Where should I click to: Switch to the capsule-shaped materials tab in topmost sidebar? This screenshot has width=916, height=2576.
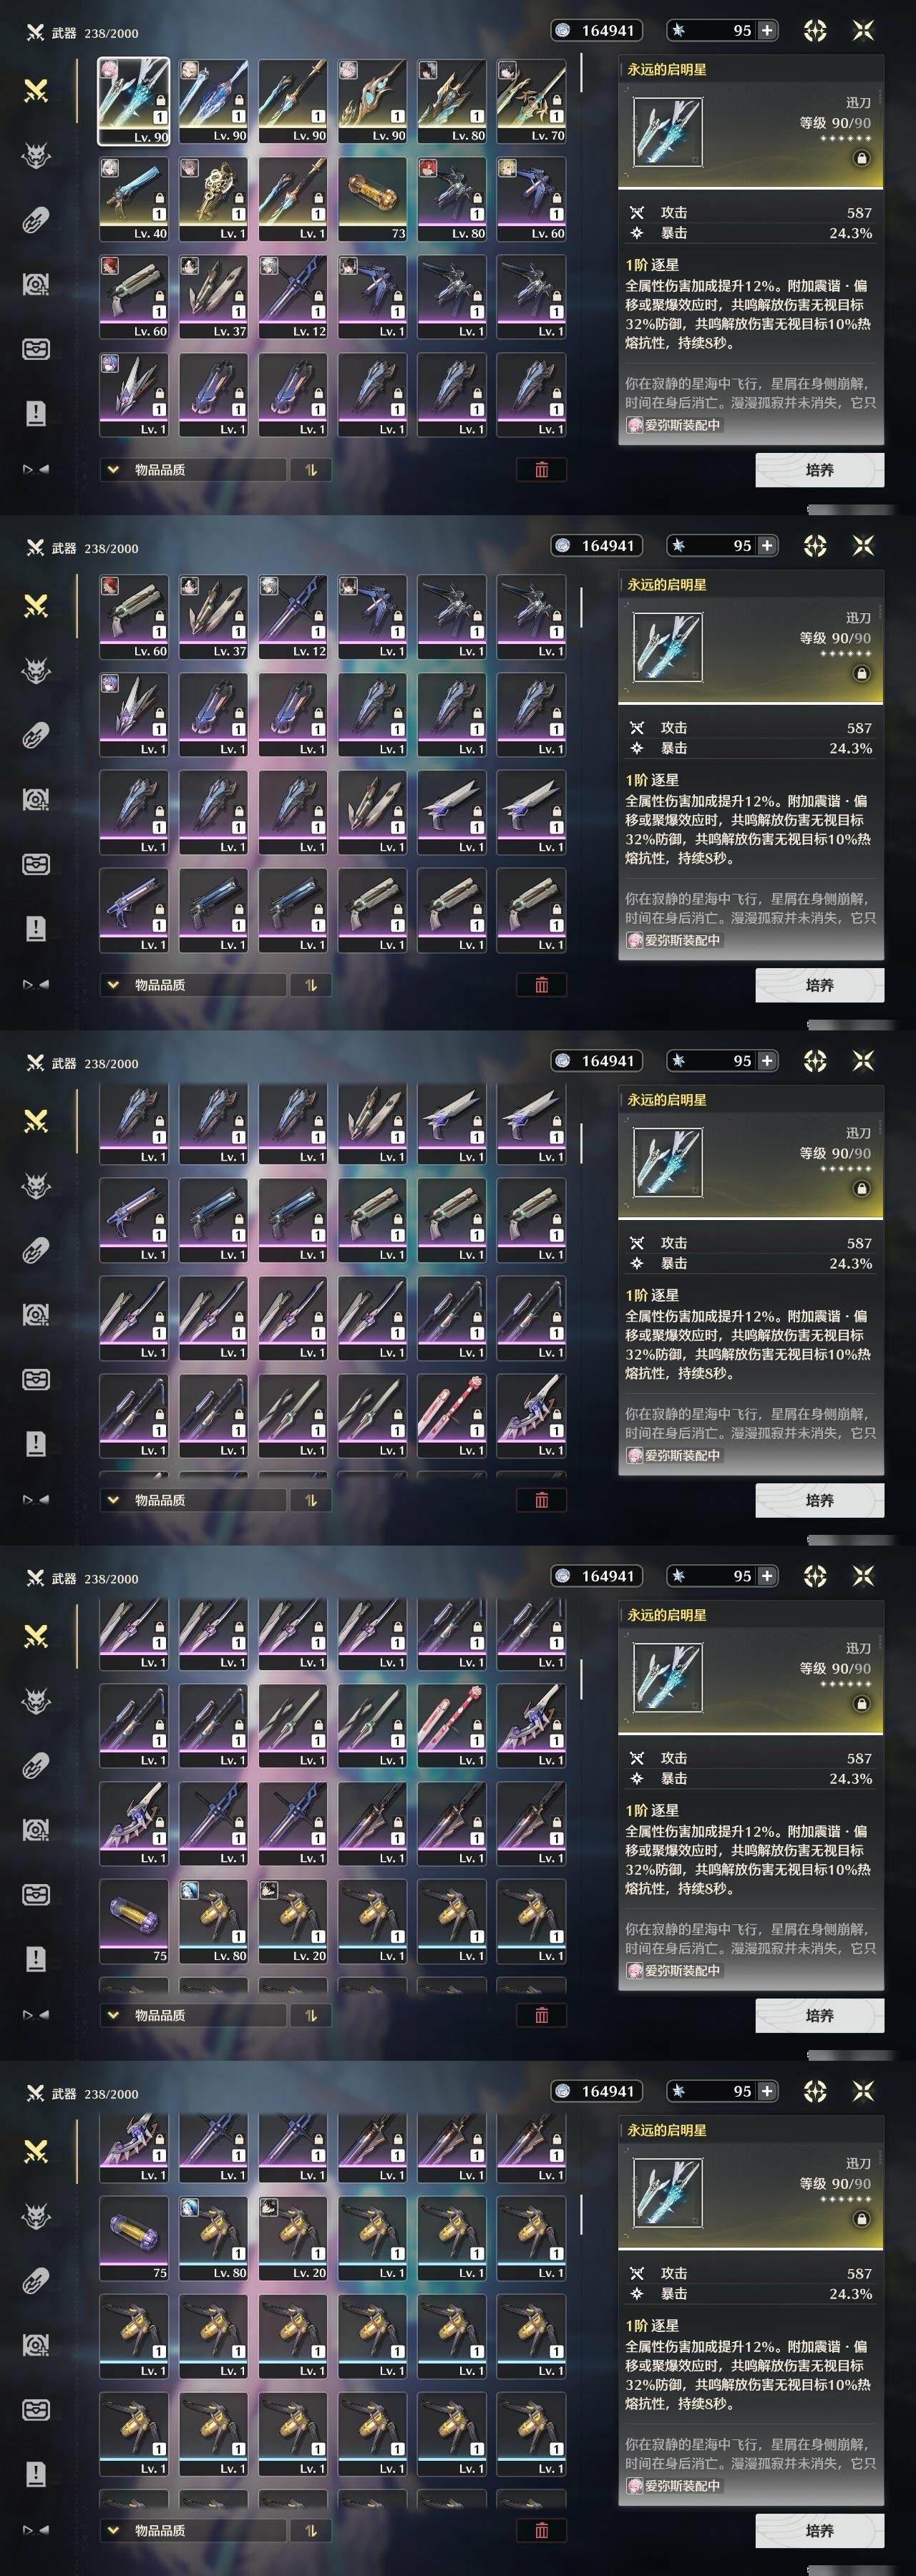tap(36, 220)
